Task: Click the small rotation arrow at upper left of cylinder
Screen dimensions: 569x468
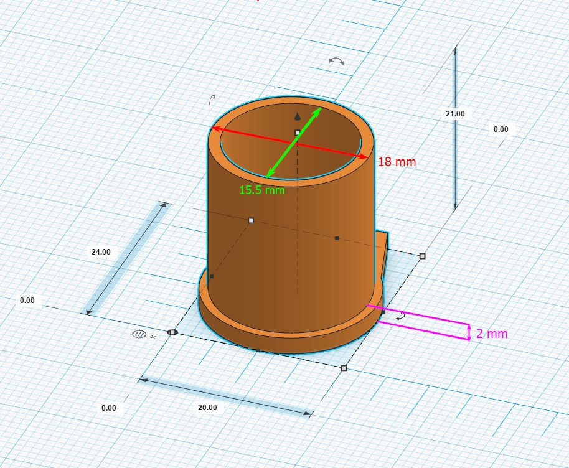Action: click(212, 100)
